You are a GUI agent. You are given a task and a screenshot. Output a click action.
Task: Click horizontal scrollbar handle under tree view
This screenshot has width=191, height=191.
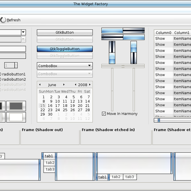coord(159,120)
